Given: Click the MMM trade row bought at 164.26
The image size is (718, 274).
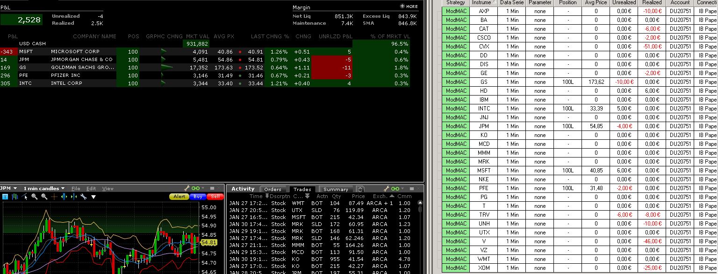Looking at the screenshot, I should [320, 245].
